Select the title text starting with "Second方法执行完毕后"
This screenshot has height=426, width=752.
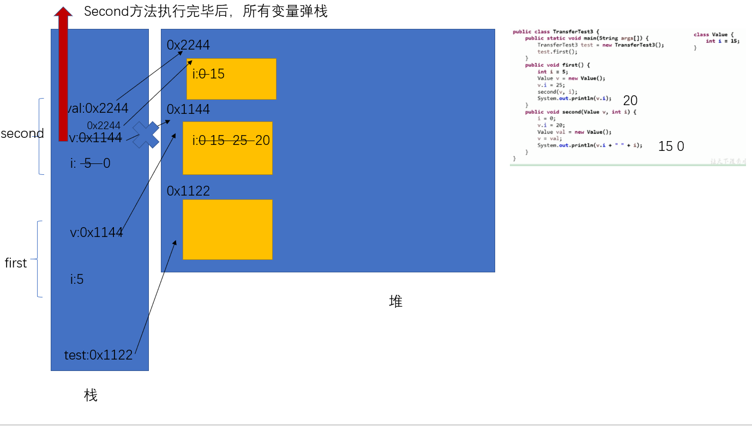pyautogui.click(x=206, y=11)
